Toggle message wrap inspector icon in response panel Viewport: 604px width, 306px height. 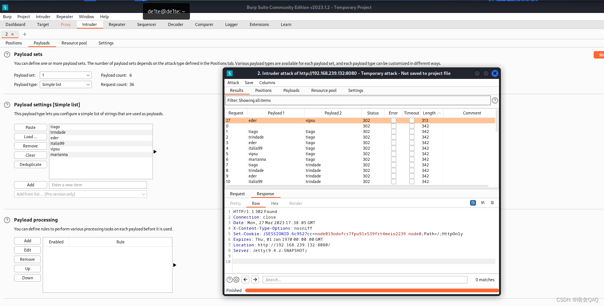pos(473,203)
